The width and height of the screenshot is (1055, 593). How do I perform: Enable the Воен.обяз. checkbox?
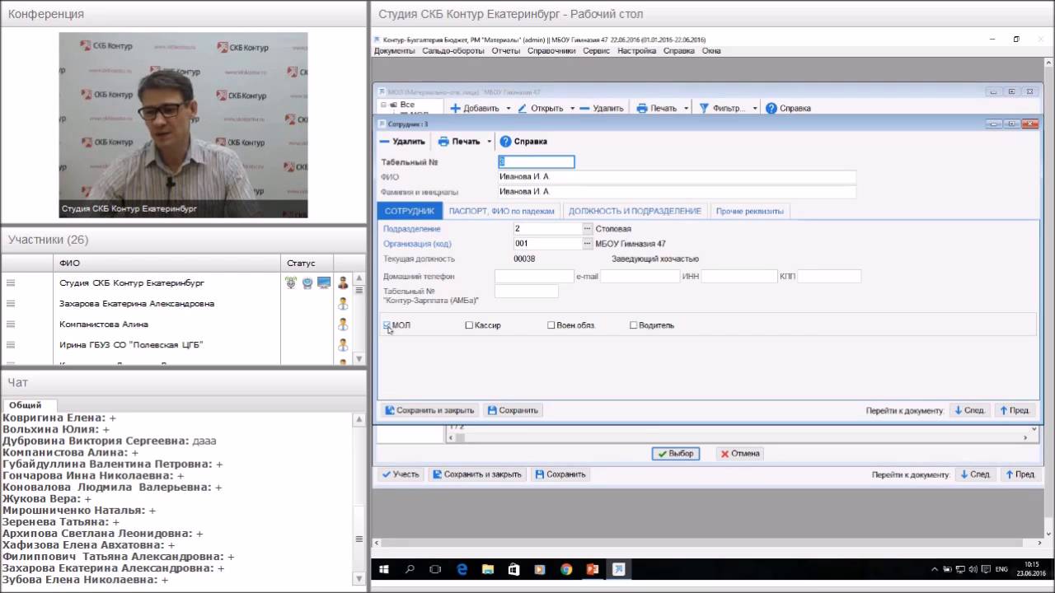(551, 325)
